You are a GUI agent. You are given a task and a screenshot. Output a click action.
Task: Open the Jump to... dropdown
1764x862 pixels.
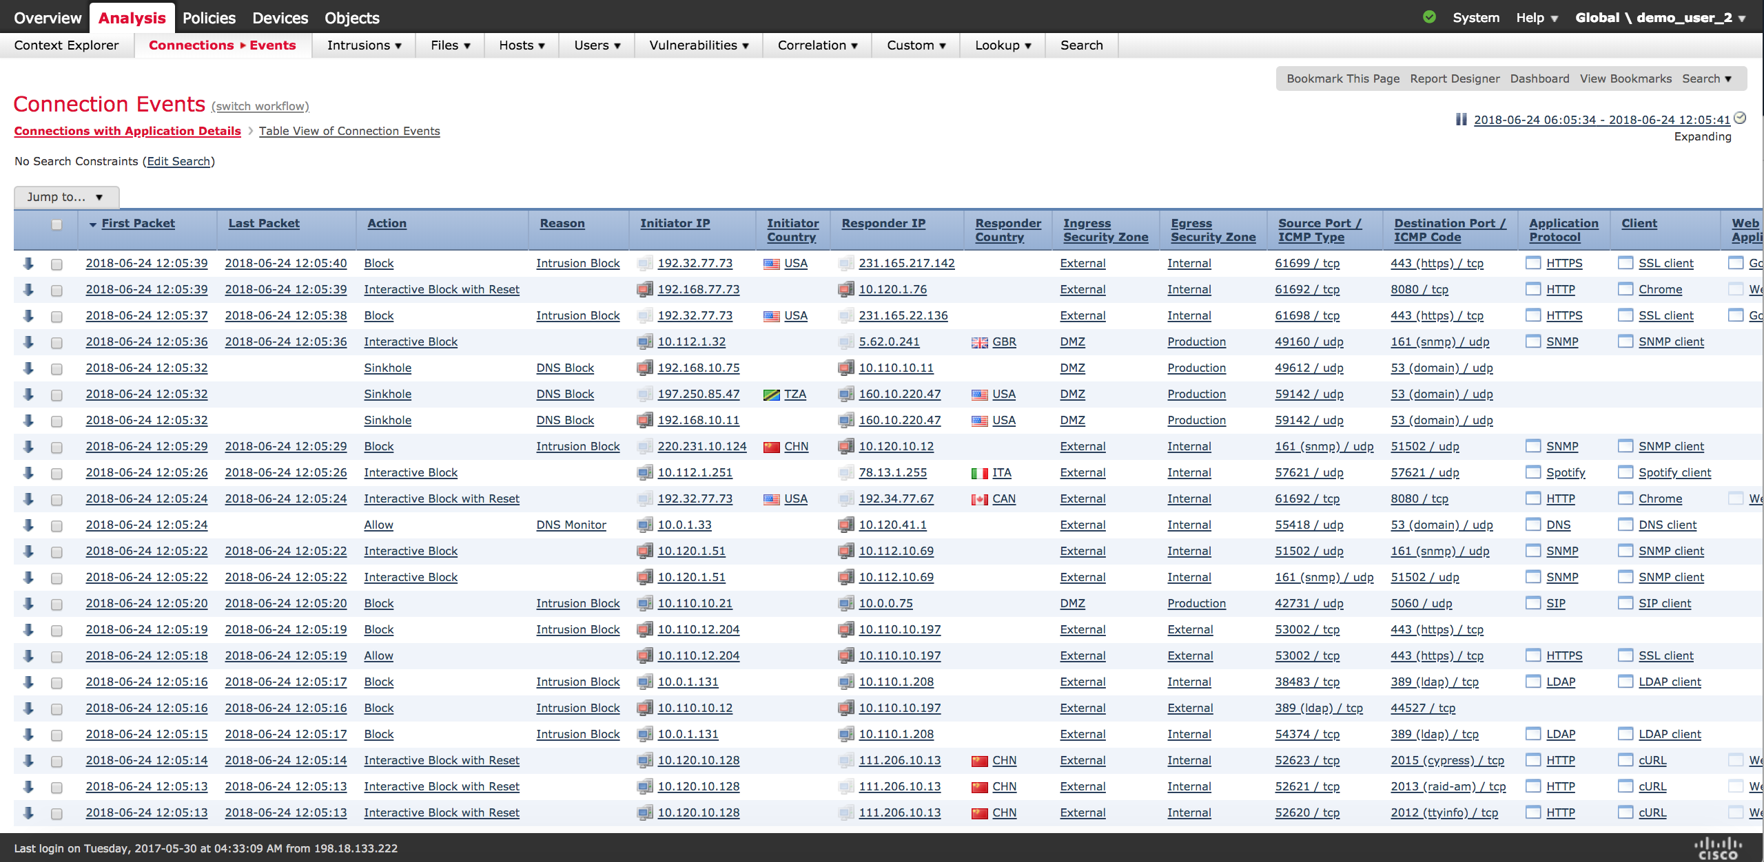(x=66, y=197)
